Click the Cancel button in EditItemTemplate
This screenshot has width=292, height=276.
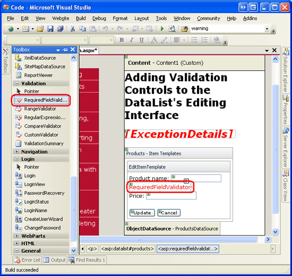coord(169,213)
